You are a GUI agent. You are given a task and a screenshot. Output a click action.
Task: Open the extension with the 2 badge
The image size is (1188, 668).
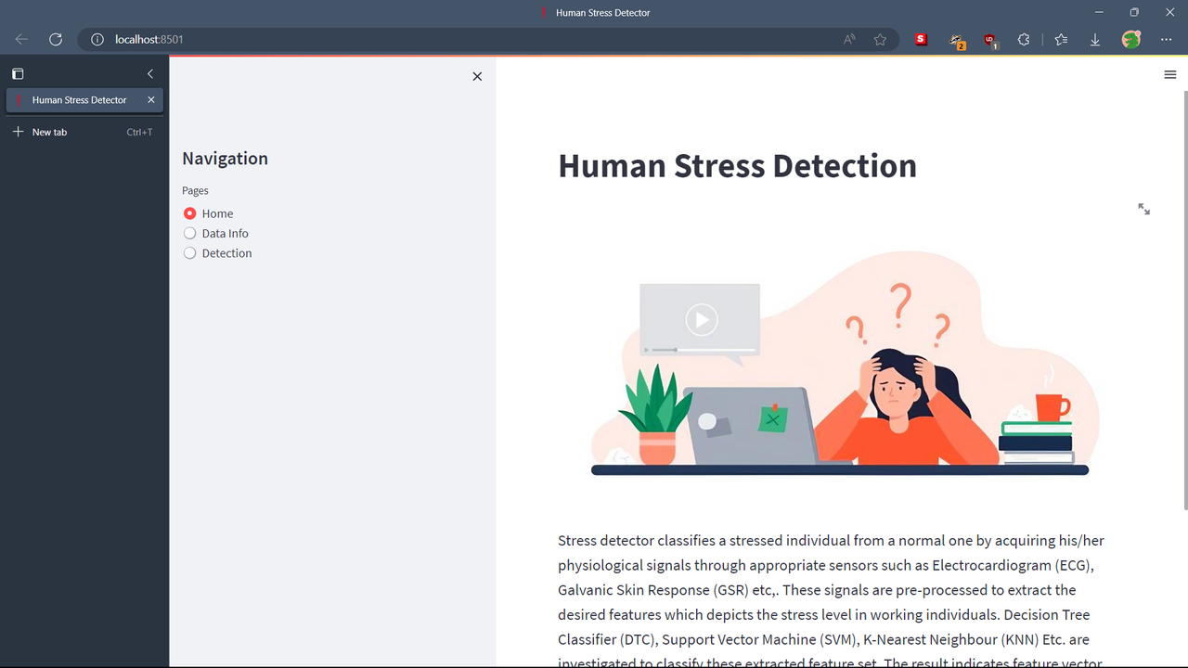coord(956,41)
